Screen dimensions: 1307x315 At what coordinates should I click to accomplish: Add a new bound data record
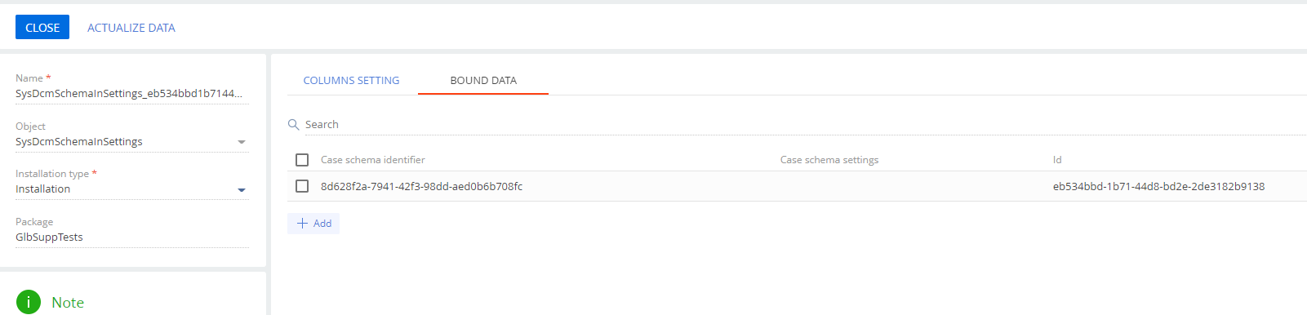tap(313, 224)
